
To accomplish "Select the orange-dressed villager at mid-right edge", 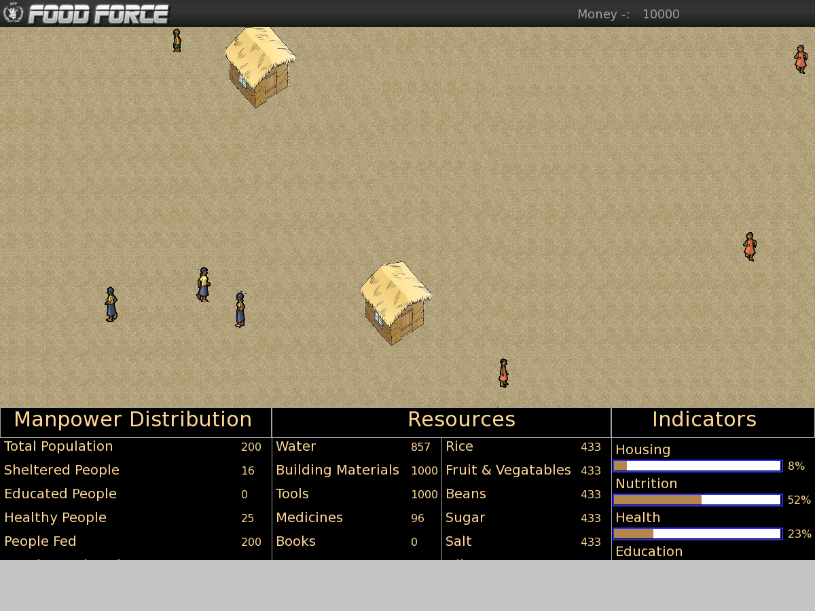I will [749, 246].
